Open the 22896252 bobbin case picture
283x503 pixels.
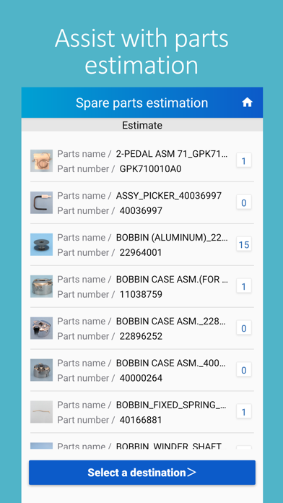coord(42,328)
